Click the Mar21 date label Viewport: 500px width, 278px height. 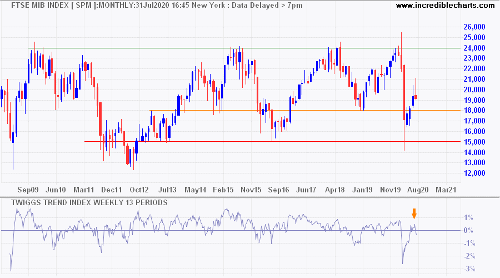coord(446,190)
